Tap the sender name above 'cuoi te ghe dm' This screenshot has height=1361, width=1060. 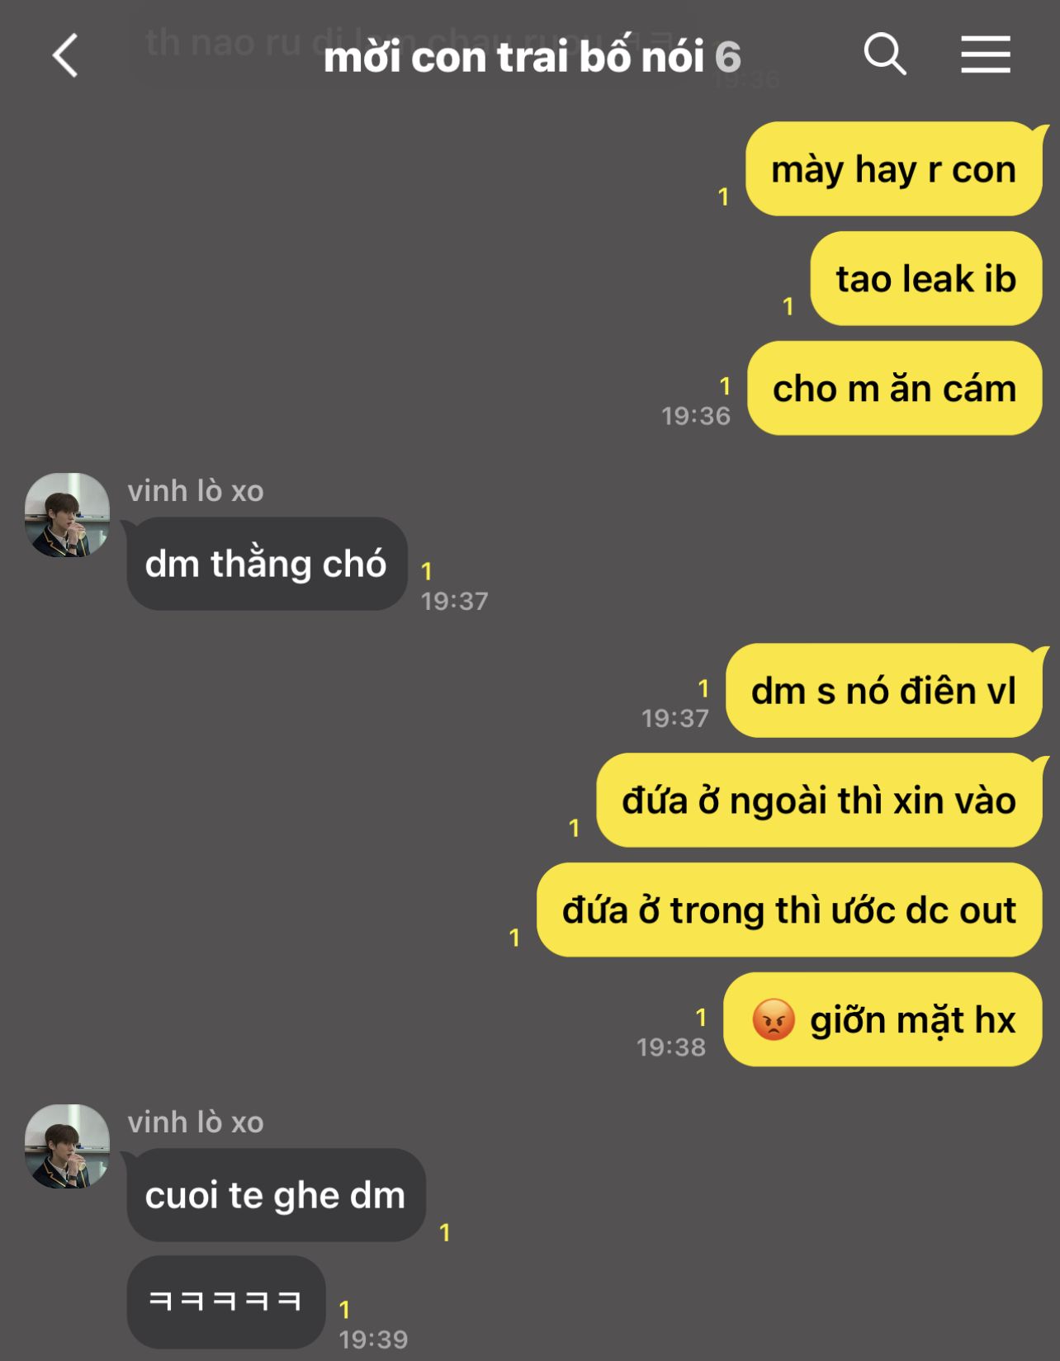[196, 1122]
